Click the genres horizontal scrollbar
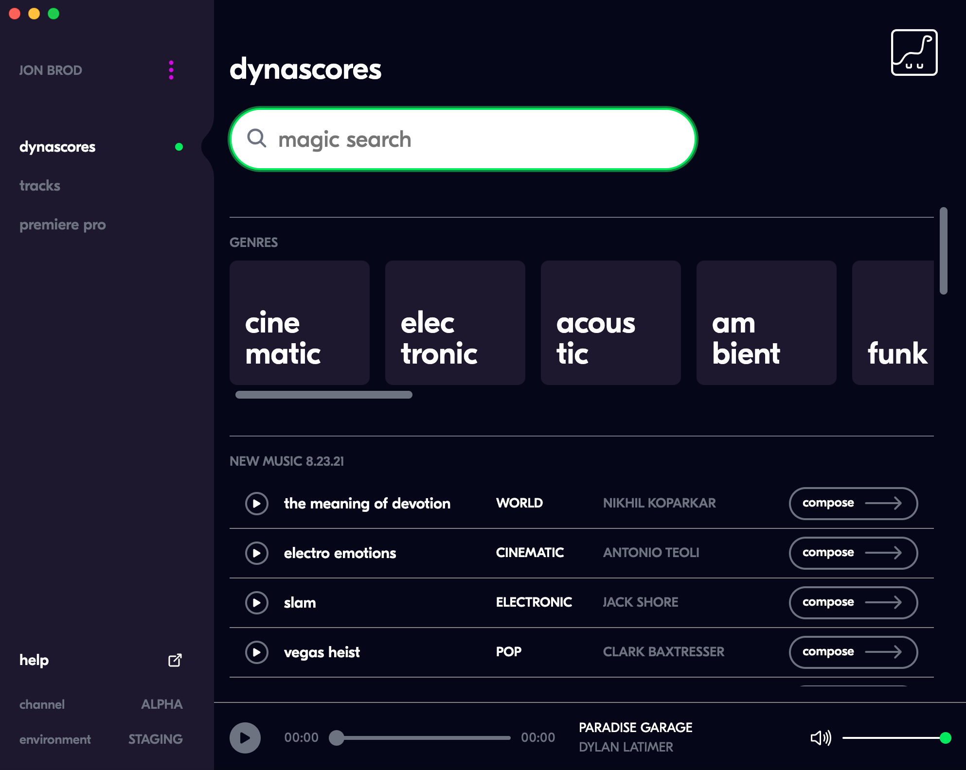The height and width of the screenshot is (770, 966). pos(323,395)
